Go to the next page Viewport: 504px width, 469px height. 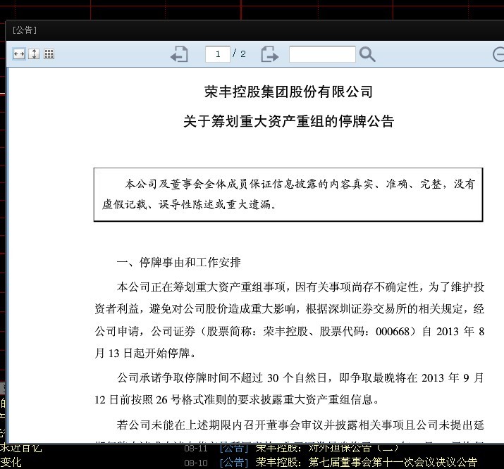[x=269, y=54]
